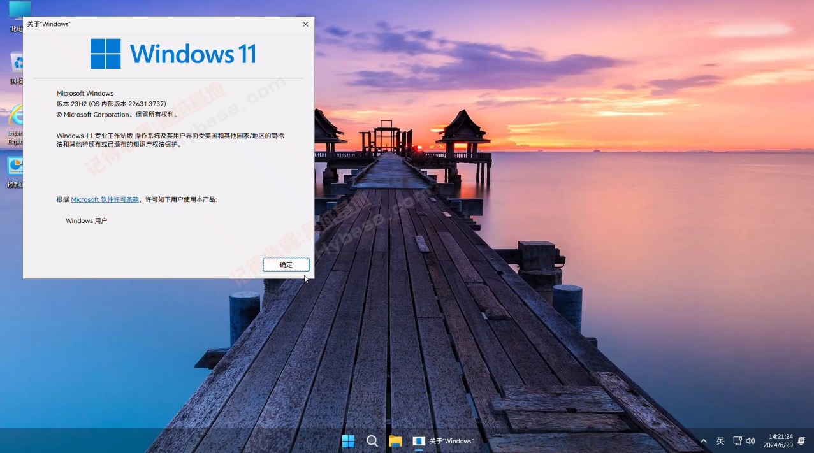Click the version text 版本 23H2
Image resolution: width=814 pixels, height=453 pixels.
pyautogui.click(x=111, y=104)
